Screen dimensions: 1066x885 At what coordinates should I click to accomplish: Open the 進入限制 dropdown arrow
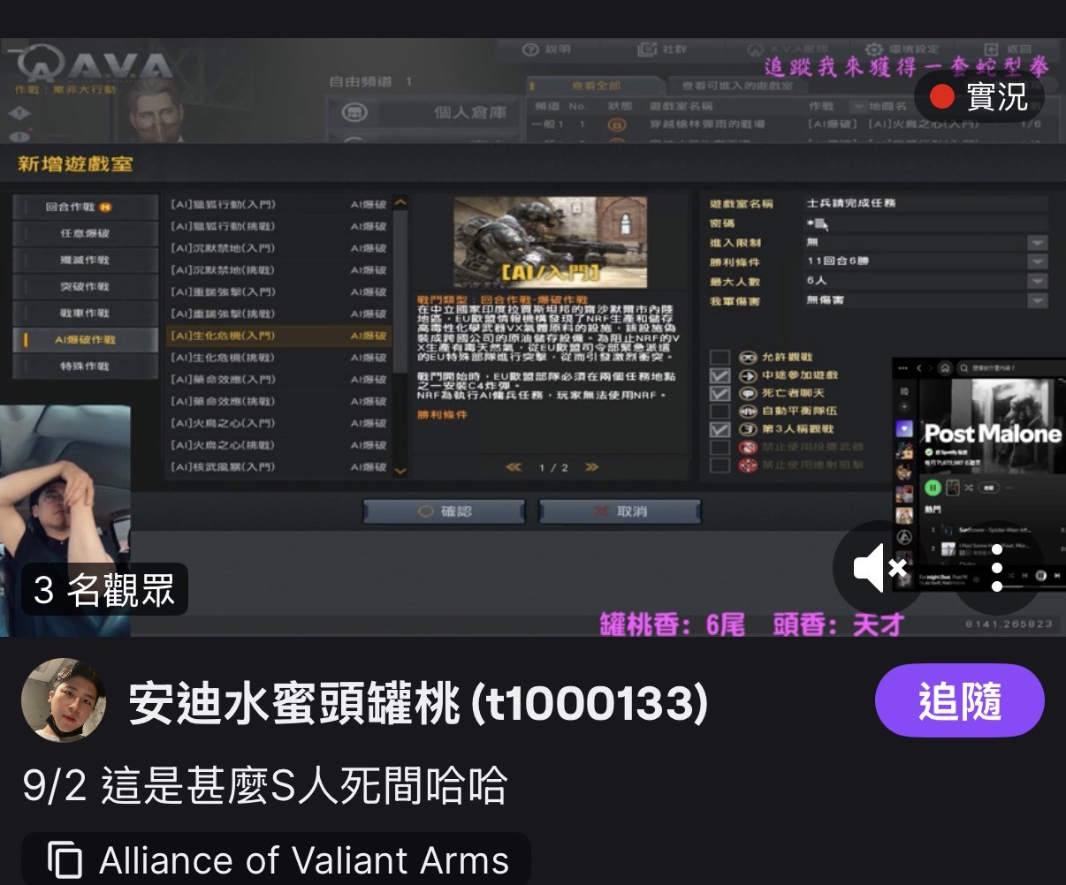pyautogui.click(x=1037, y=243)
